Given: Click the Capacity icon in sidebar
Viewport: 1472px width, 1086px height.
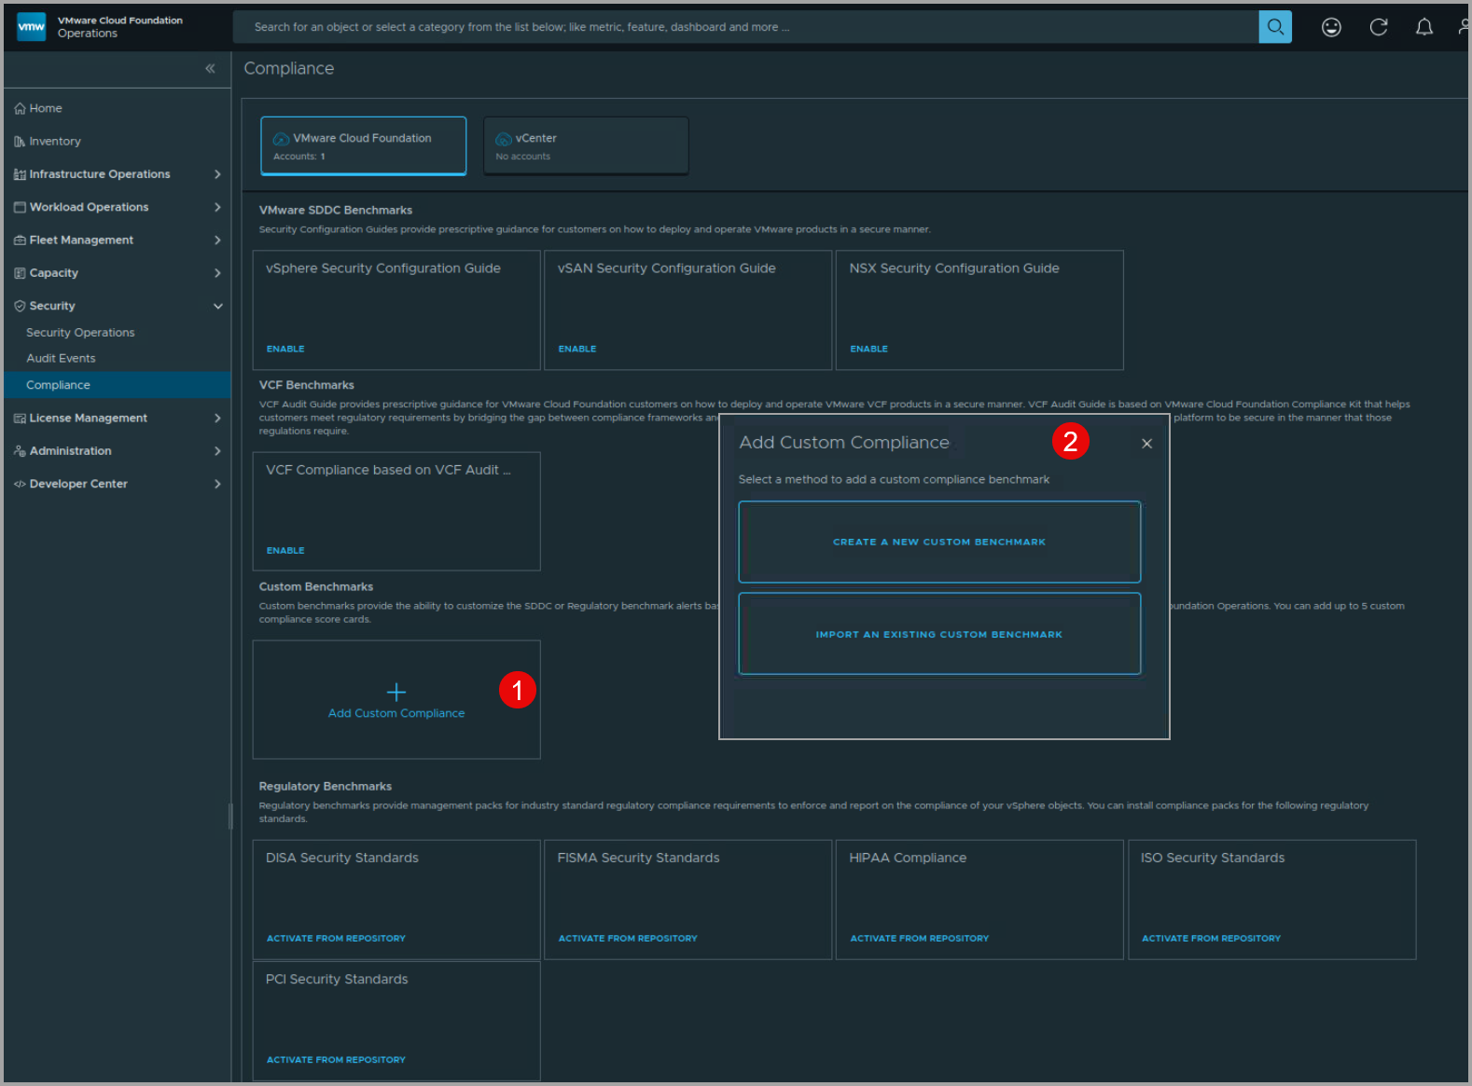Looking at the screenshot, I should pos(20,273).
